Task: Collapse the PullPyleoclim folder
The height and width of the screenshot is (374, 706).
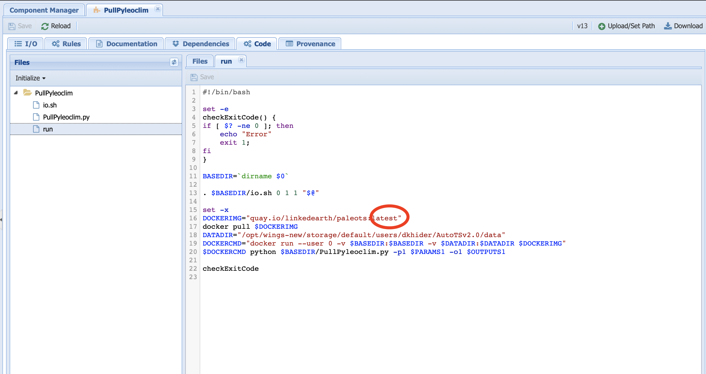Action: click(x=16, y=93)
